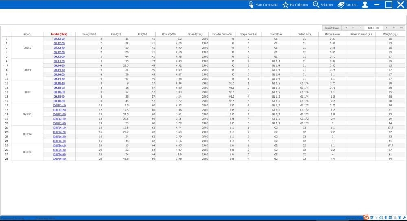This screenshot has height=221, width=407.
Task: Open model link CHLF2-20
Action: (x=59, y=39)
